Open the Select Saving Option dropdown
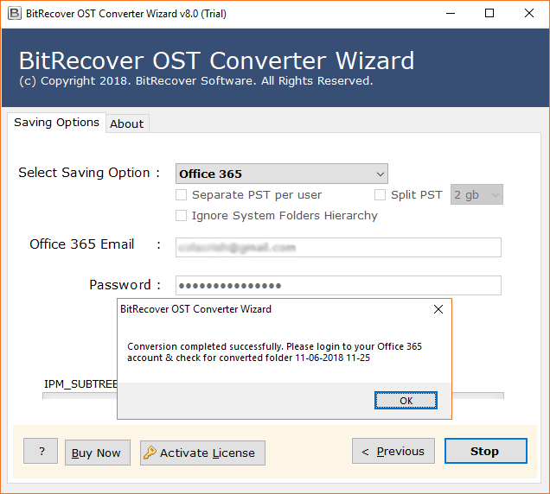Viewport: 550px width, 494px height. click(x=282, y=174)
